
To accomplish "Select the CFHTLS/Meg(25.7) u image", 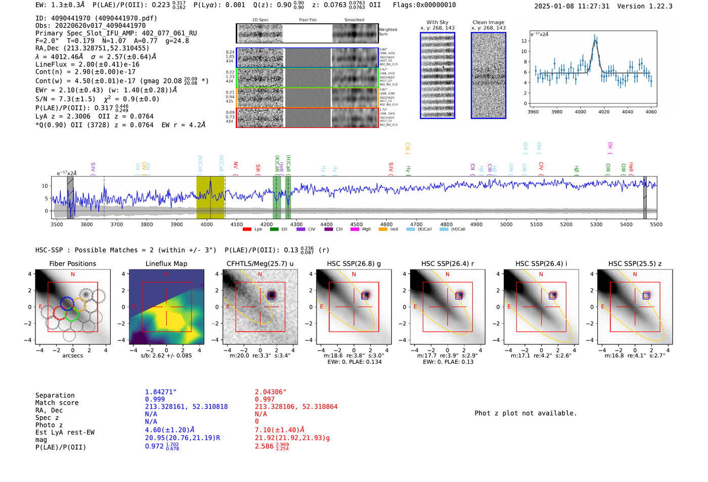I will (260, 307).
